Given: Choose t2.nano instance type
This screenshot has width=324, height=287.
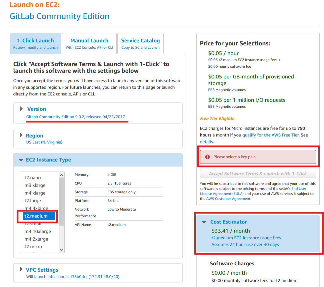Looking at the screenshot, I should (x=33, y=178).
